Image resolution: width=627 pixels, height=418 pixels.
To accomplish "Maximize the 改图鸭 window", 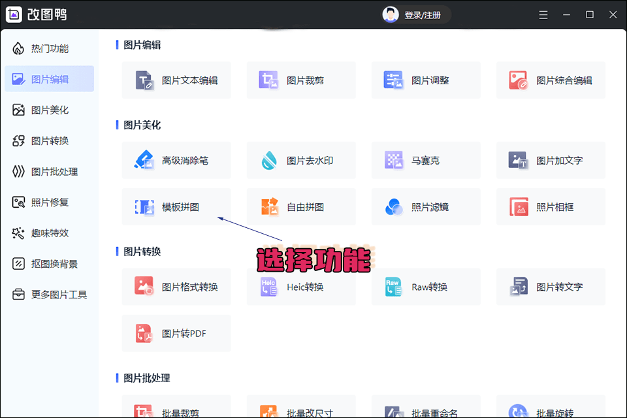I will pyautogui.click(x=589, y=15).
